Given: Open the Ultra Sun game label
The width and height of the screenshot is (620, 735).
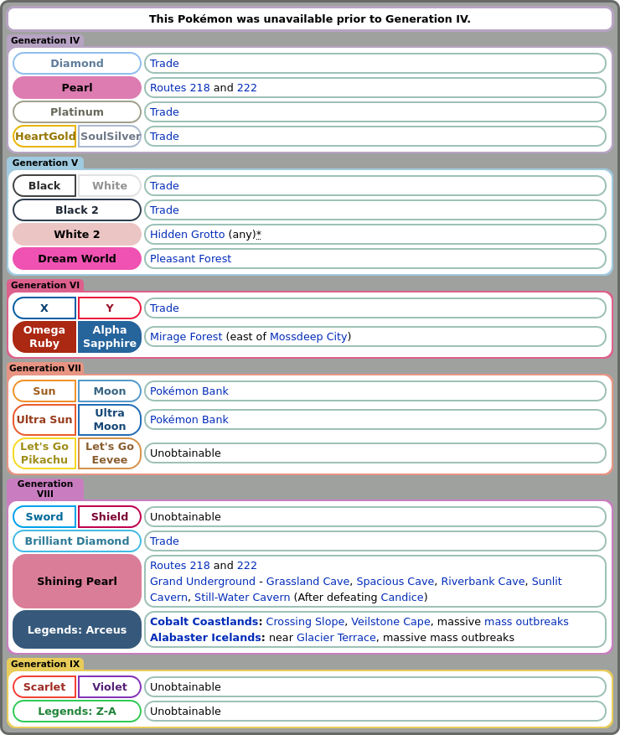Looking at the screenshot, I should (44, 420).
